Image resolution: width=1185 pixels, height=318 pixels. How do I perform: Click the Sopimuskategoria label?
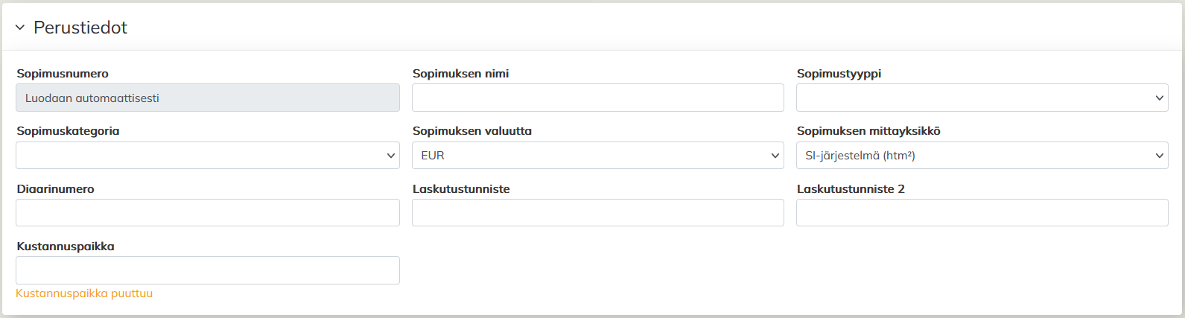point(68,131)
